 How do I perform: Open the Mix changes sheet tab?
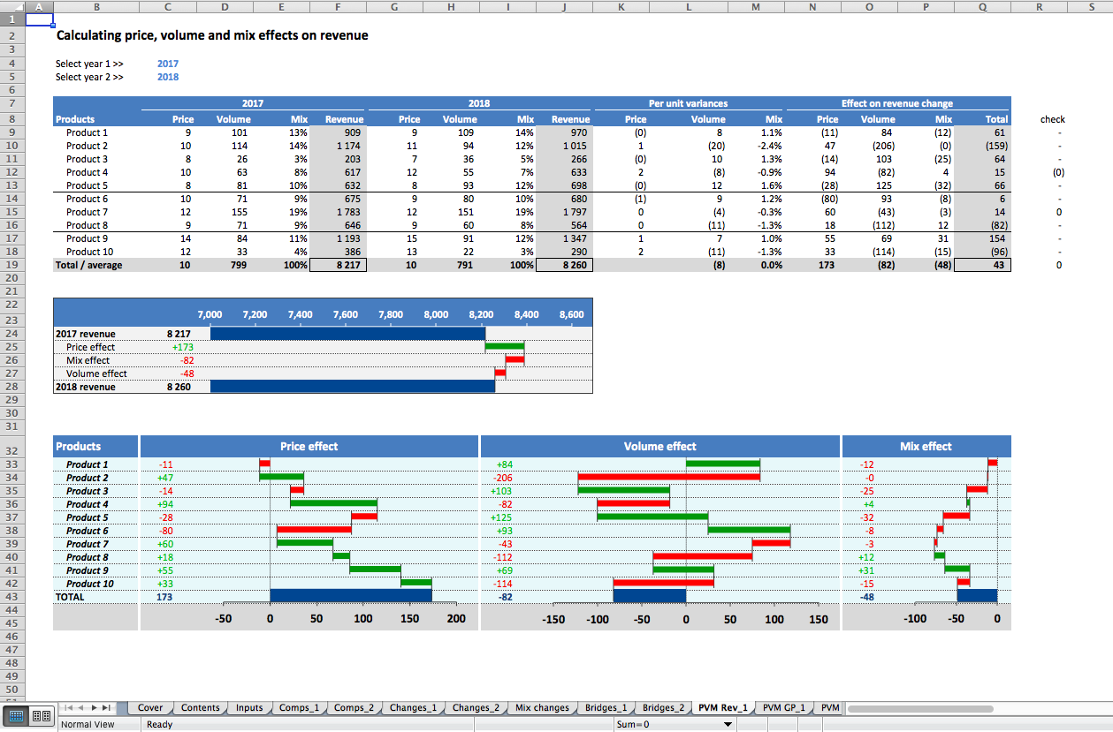[x=542, y=708]
